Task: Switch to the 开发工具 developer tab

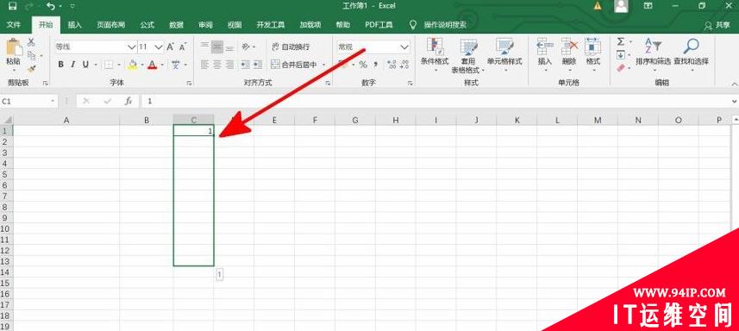Action: click(271, 25)
